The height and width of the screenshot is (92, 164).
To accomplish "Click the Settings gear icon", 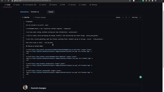I will [x=90, y=5].
